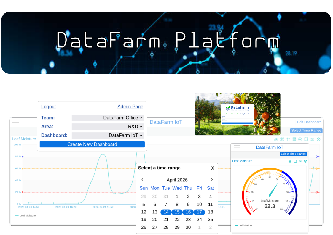The width and height of the screenshot is (333, 235).
Task: Pick day 18 in the calendar
Action: (211, 212)
